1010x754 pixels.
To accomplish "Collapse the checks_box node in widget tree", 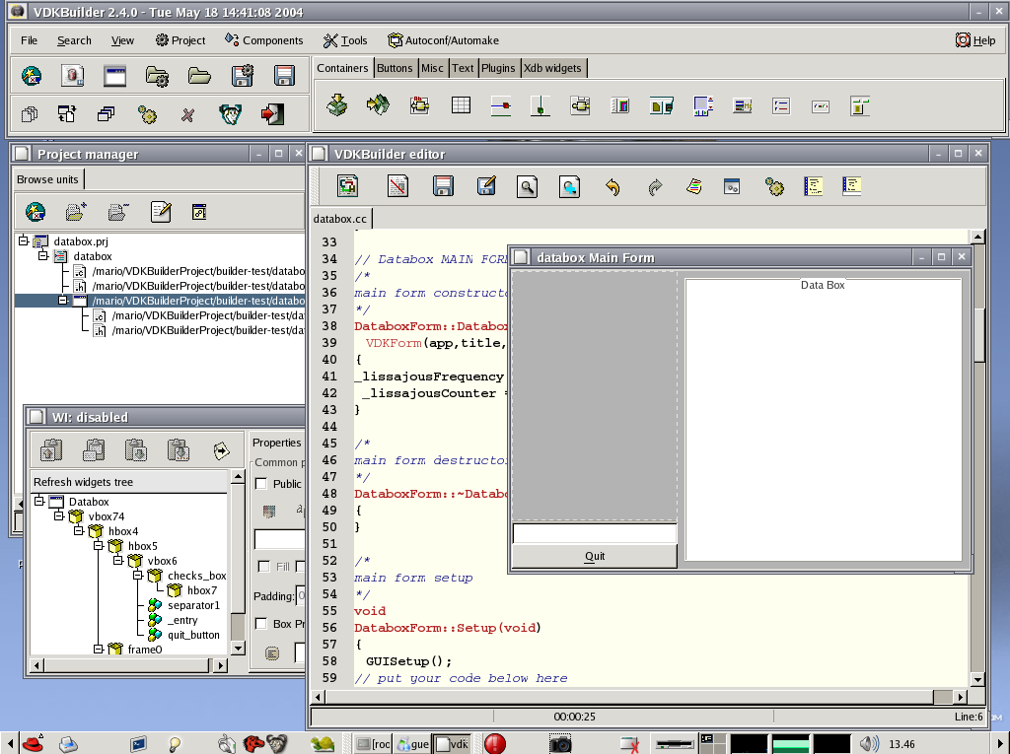I will (x=139, y=576).
